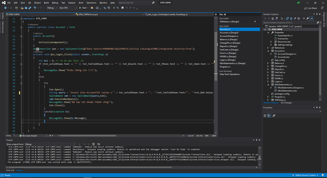Click the Start debugging button
The height and width of the screenshot is (178, 327).
point(83,8)
